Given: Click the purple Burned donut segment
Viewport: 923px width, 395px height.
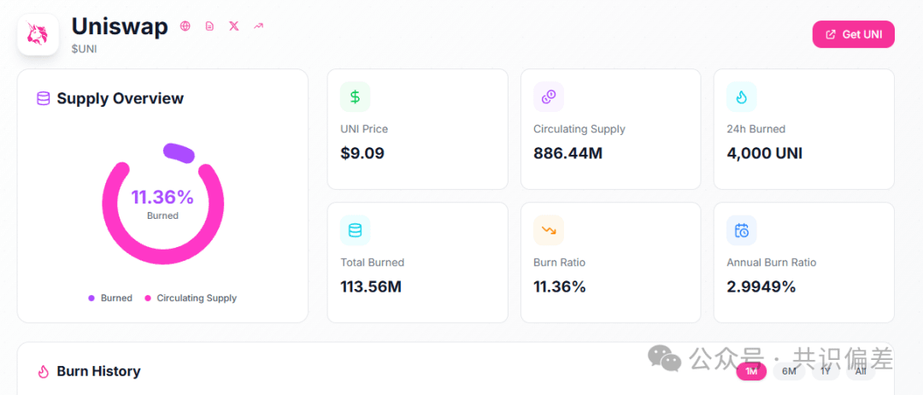Looking at the screenshot, I should [179, 153].
